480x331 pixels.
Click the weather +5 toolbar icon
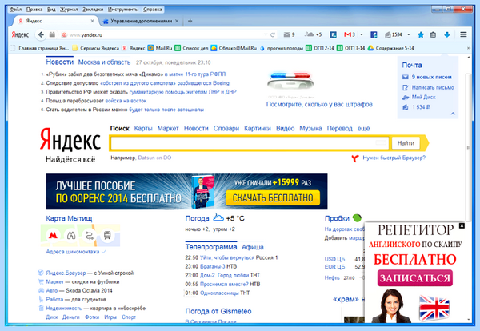[x=313, y=34]
